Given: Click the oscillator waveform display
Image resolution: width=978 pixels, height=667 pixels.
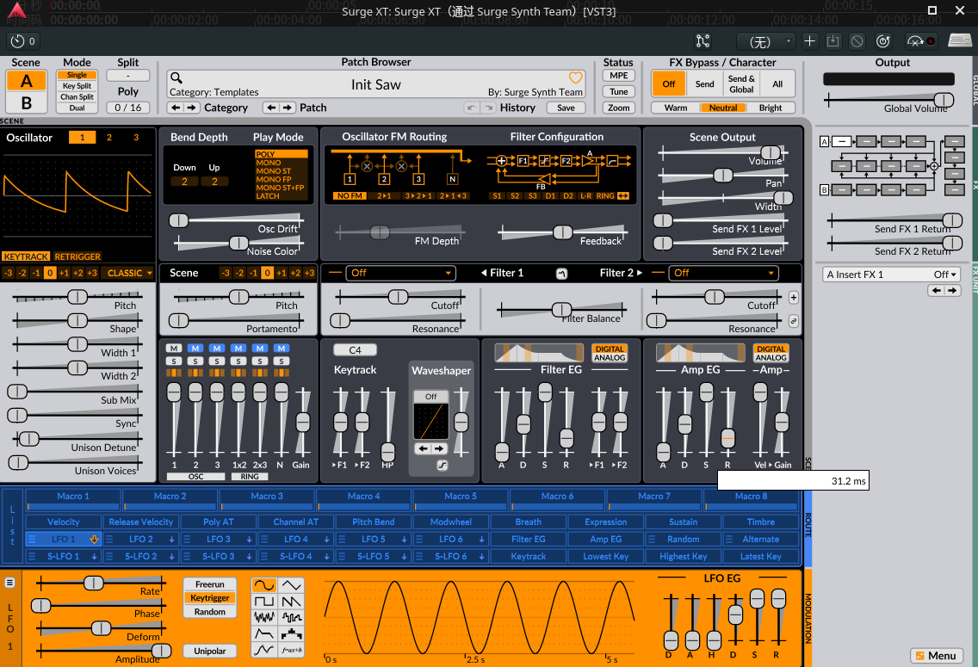Looking at the screenshot, I should [x=77, y=195].
